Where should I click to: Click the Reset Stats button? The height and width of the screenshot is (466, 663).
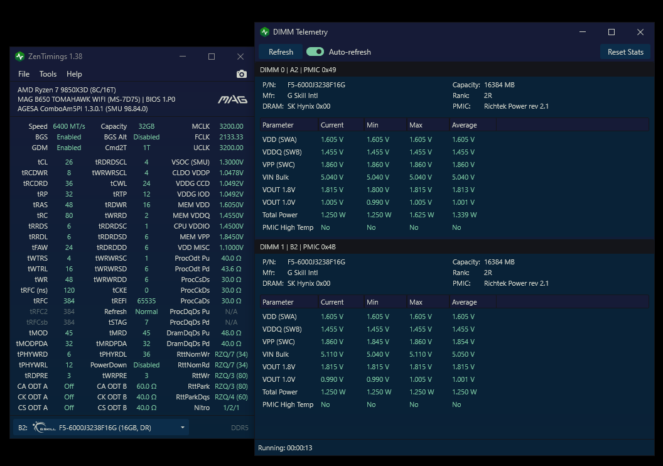[x=625, y=52]
